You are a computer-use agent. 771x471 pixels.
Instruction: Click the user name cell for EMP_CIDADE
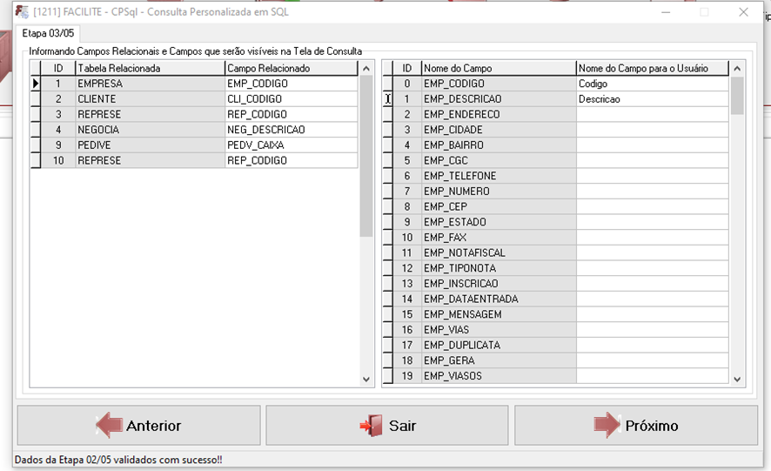tap(652, 130)
